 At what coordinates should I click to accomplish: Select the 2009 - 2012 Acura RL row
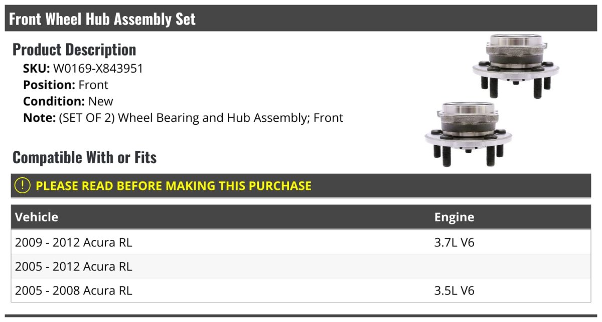tap(74, 242)
